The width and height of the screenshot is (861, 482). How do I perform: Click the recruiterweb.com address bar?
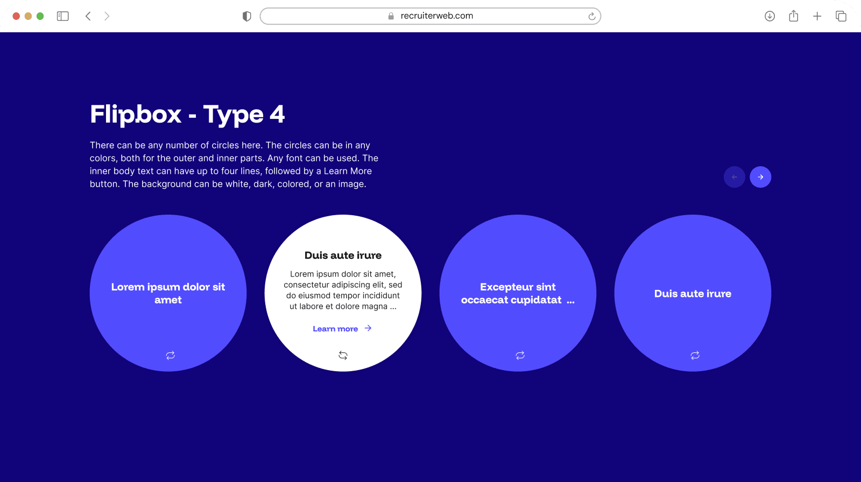[430, 16]
